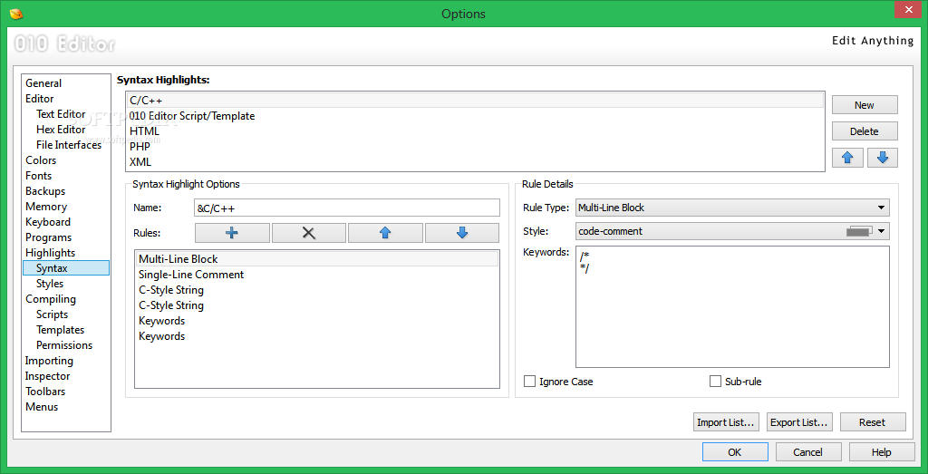Viewport: 928px width, 474px height.
Task: Open Text Editor options
Action: 61,114
